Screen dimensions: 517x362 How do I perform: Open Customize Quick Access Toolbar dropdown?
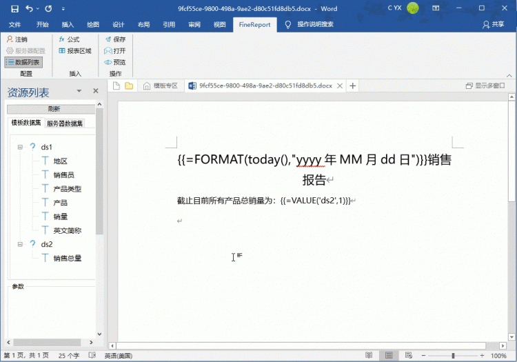point(63,9)
